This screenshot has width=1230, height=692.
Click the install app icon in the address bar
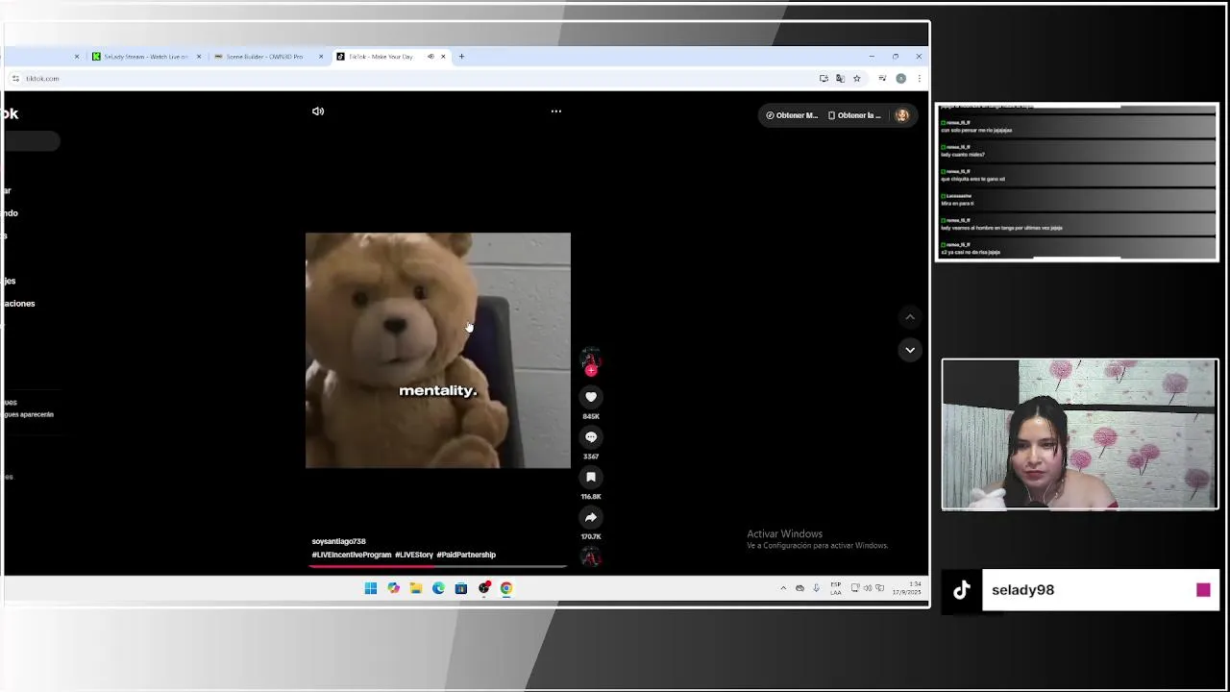point(824,79)
